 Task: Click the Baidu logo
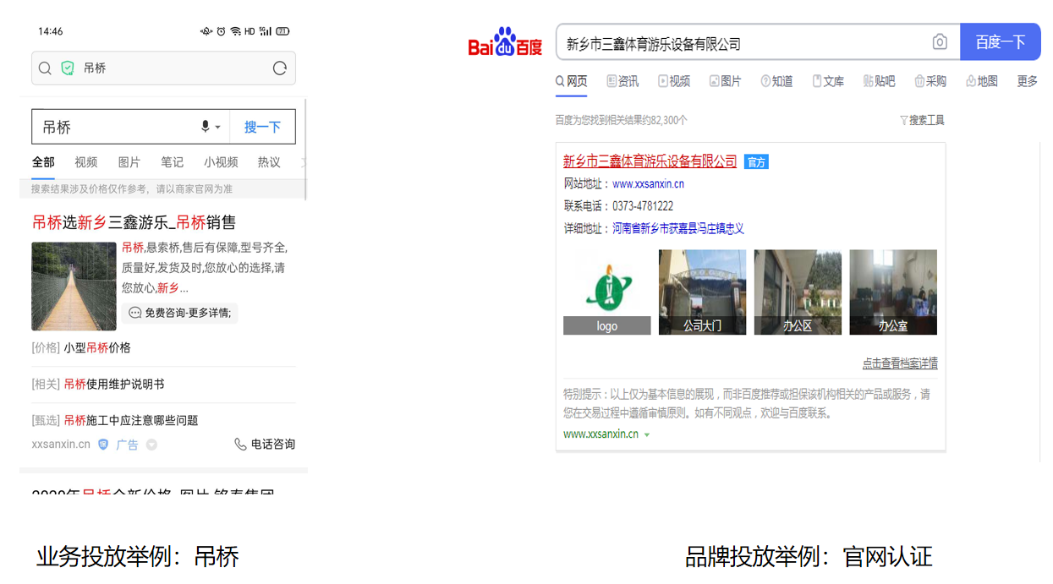[505, 42]
